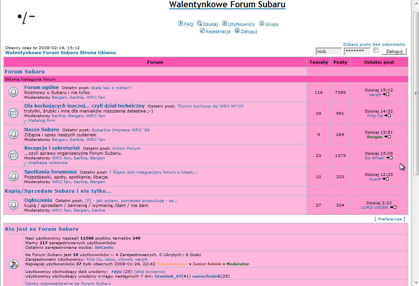This screenshot has width=419, height=286.
Task: Click the nick username input field
Action: point(328,51)
